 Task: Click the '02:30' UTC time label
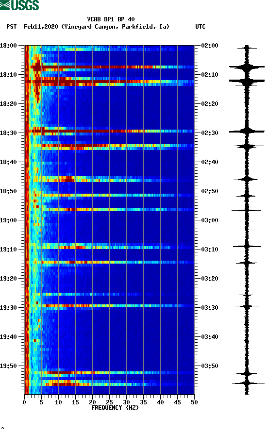coord(210,133)
